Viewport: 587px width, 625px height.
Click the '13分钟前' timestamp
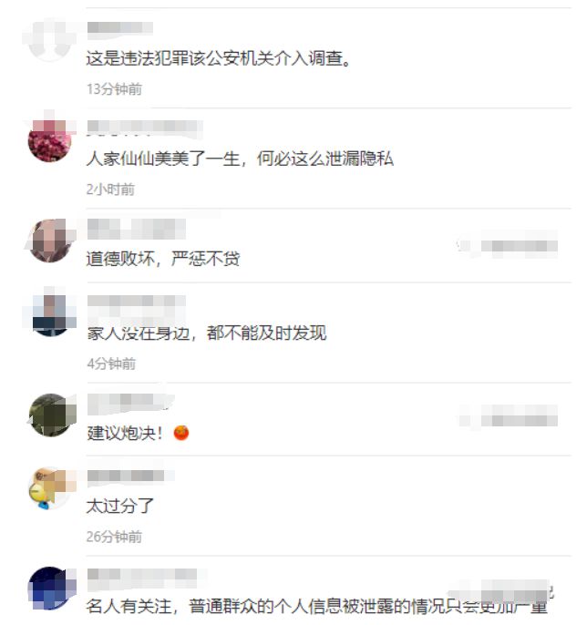pyautogui.click(x=115, y=89)
